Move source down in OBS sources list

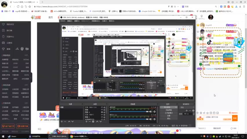101,121
